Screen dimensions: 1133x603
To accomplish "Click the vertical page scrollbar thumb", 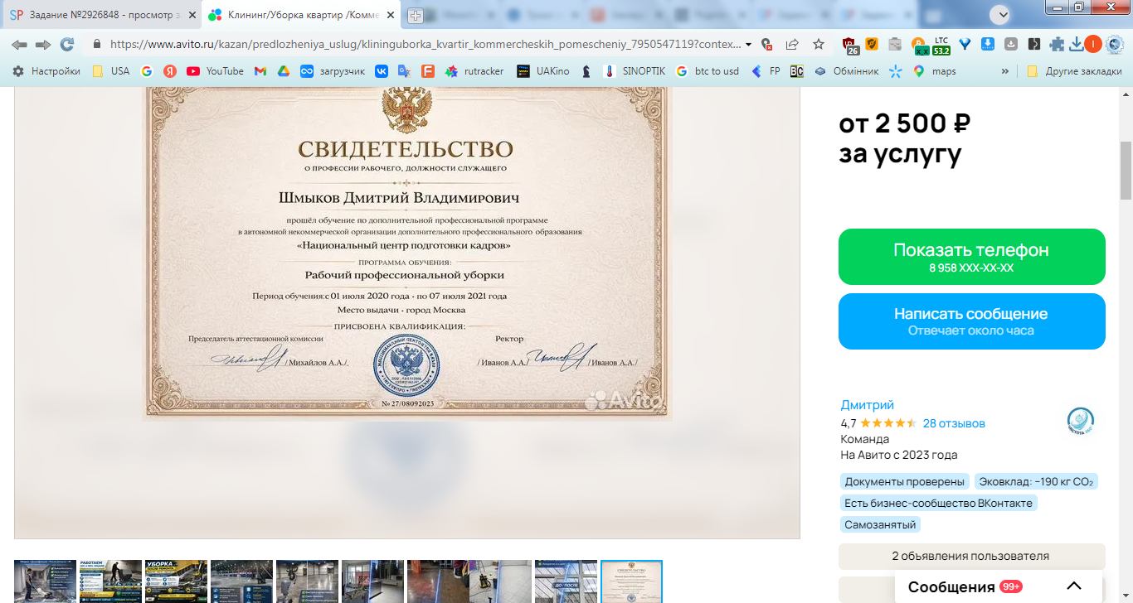I will 1126,171.
